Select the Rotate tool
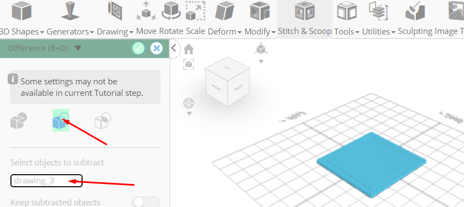 [171, 31]
